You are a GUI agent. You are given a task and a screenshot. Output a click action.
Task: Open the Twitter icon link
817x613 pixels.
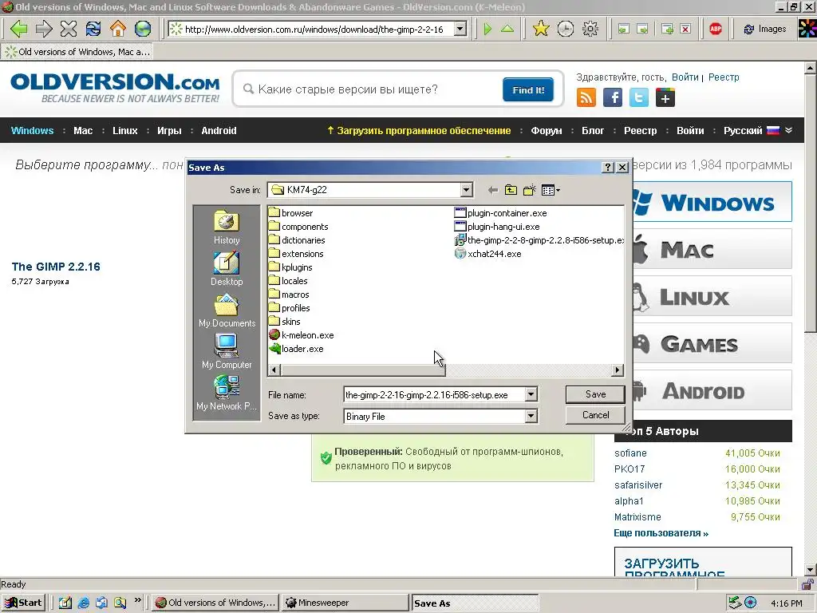(x=639, y=97)
